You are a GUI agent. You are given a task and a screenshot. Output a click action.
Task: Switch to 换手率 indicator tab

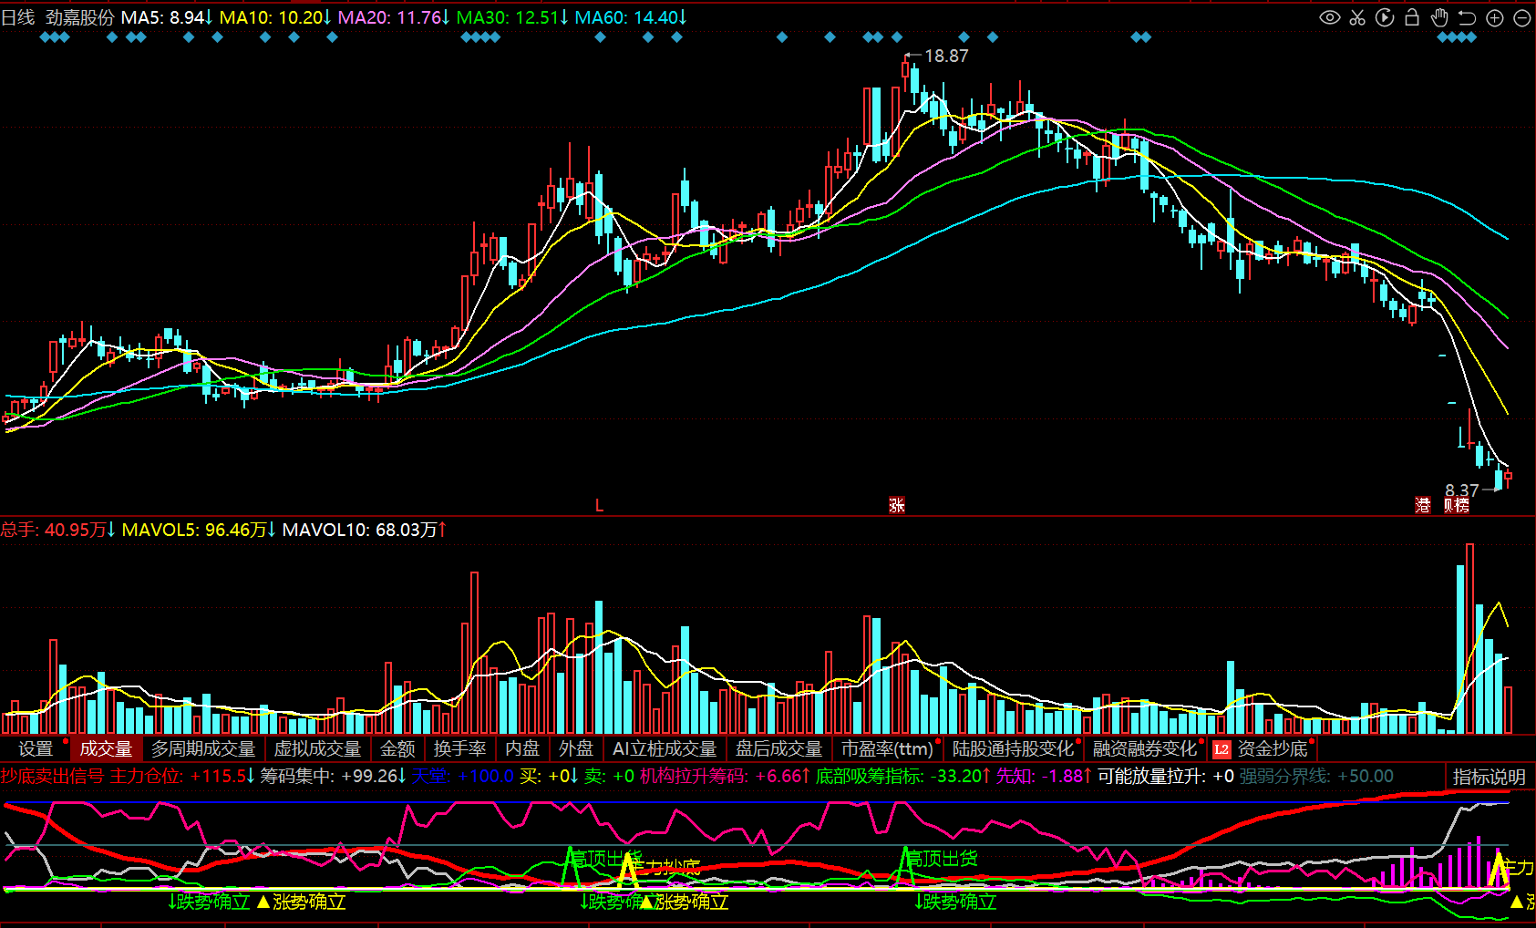pos(459,748)
